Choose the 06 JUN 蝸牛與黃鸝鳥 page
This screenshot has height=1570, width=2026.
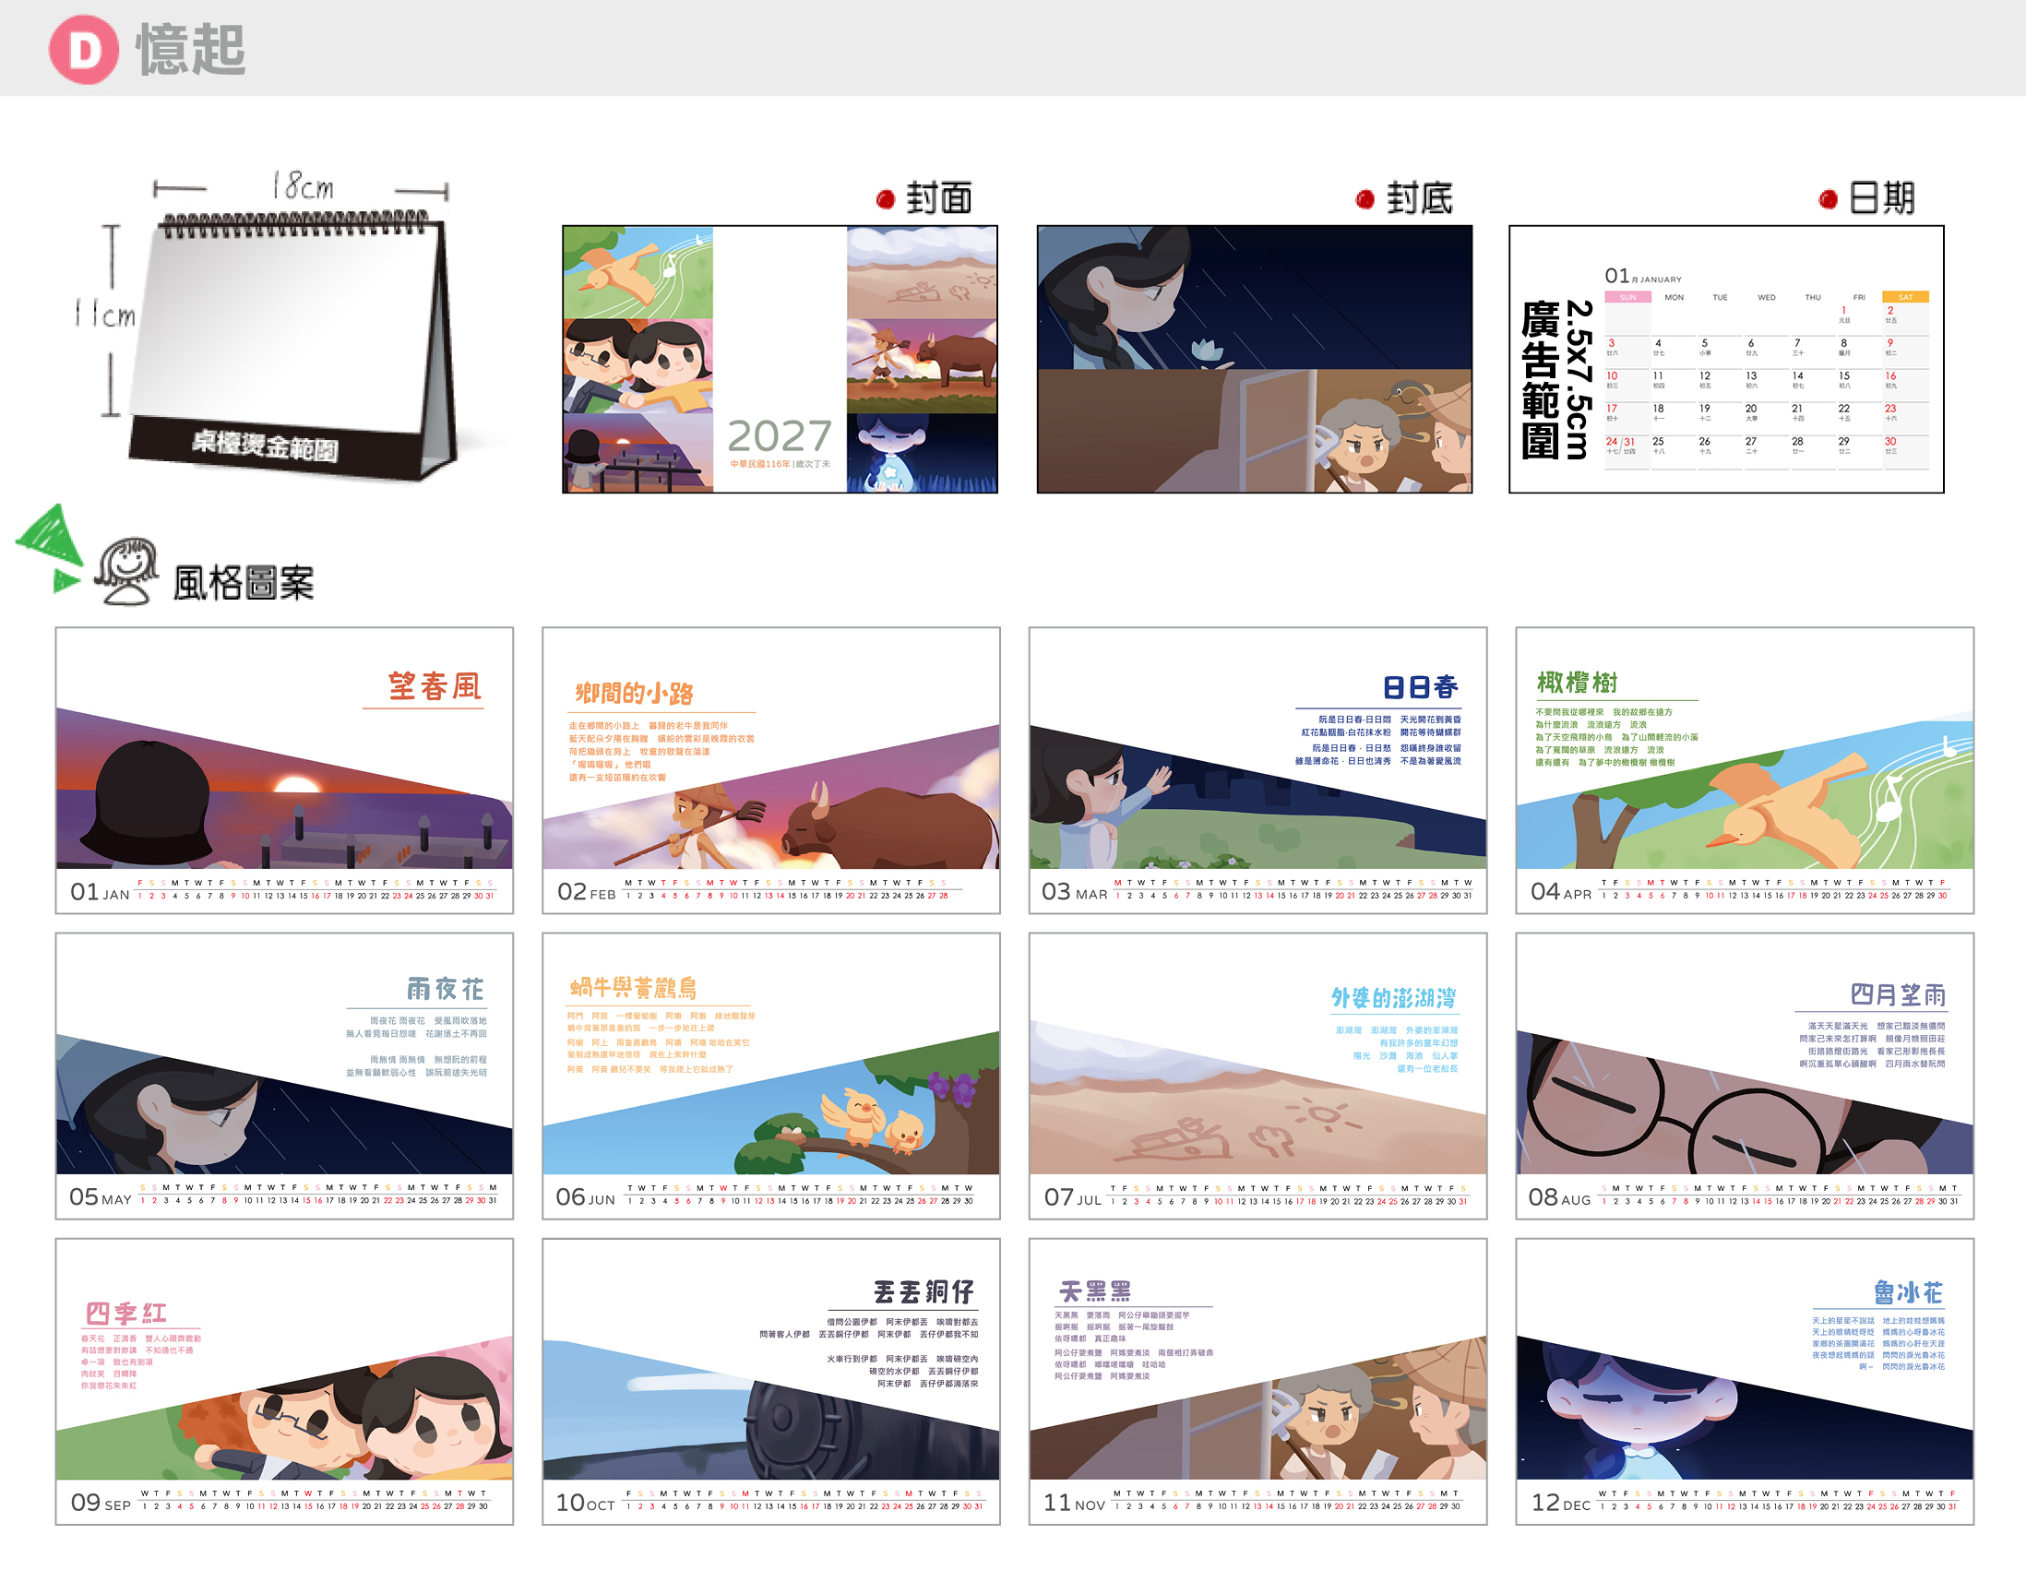tap(771, 1076)
